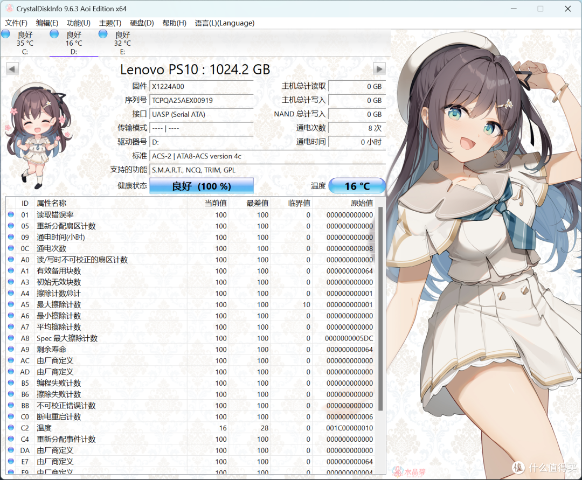Click the 通电次数 value 8 次
This screenshot has height=480, width=582.
coord(357,128)
